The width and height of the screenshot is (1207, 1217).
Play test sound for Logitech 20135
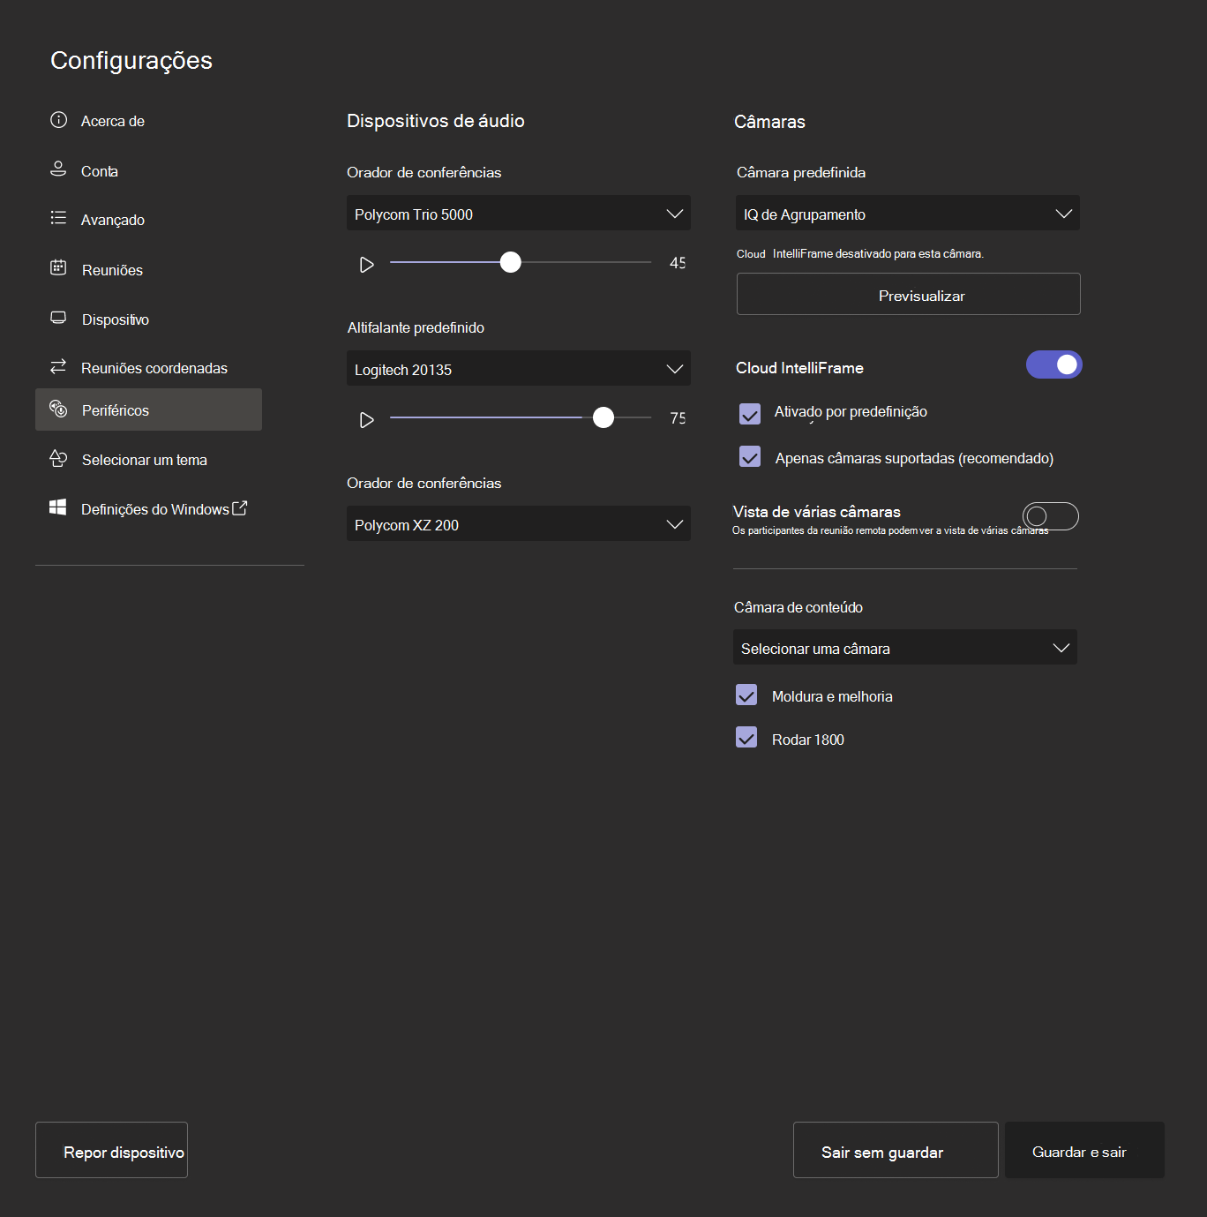[367, 420]
